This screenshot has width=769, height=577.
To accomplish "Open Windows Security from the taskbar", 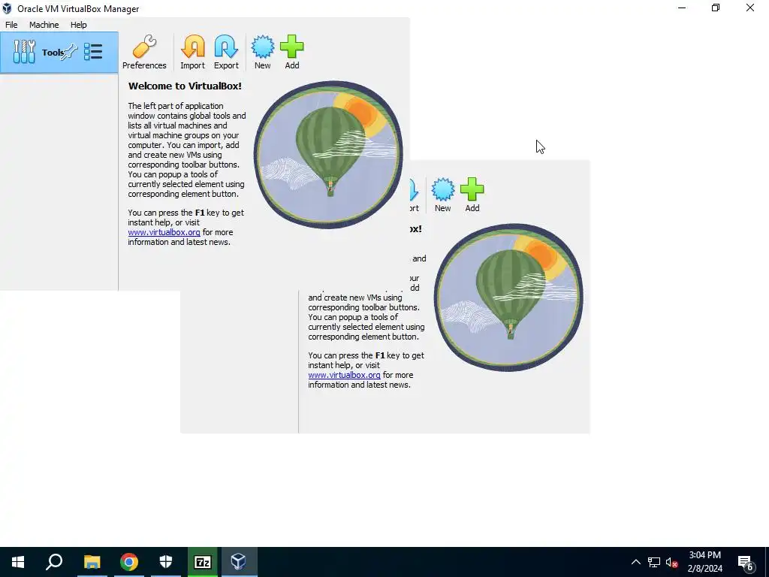I will (x=166, y=562).
